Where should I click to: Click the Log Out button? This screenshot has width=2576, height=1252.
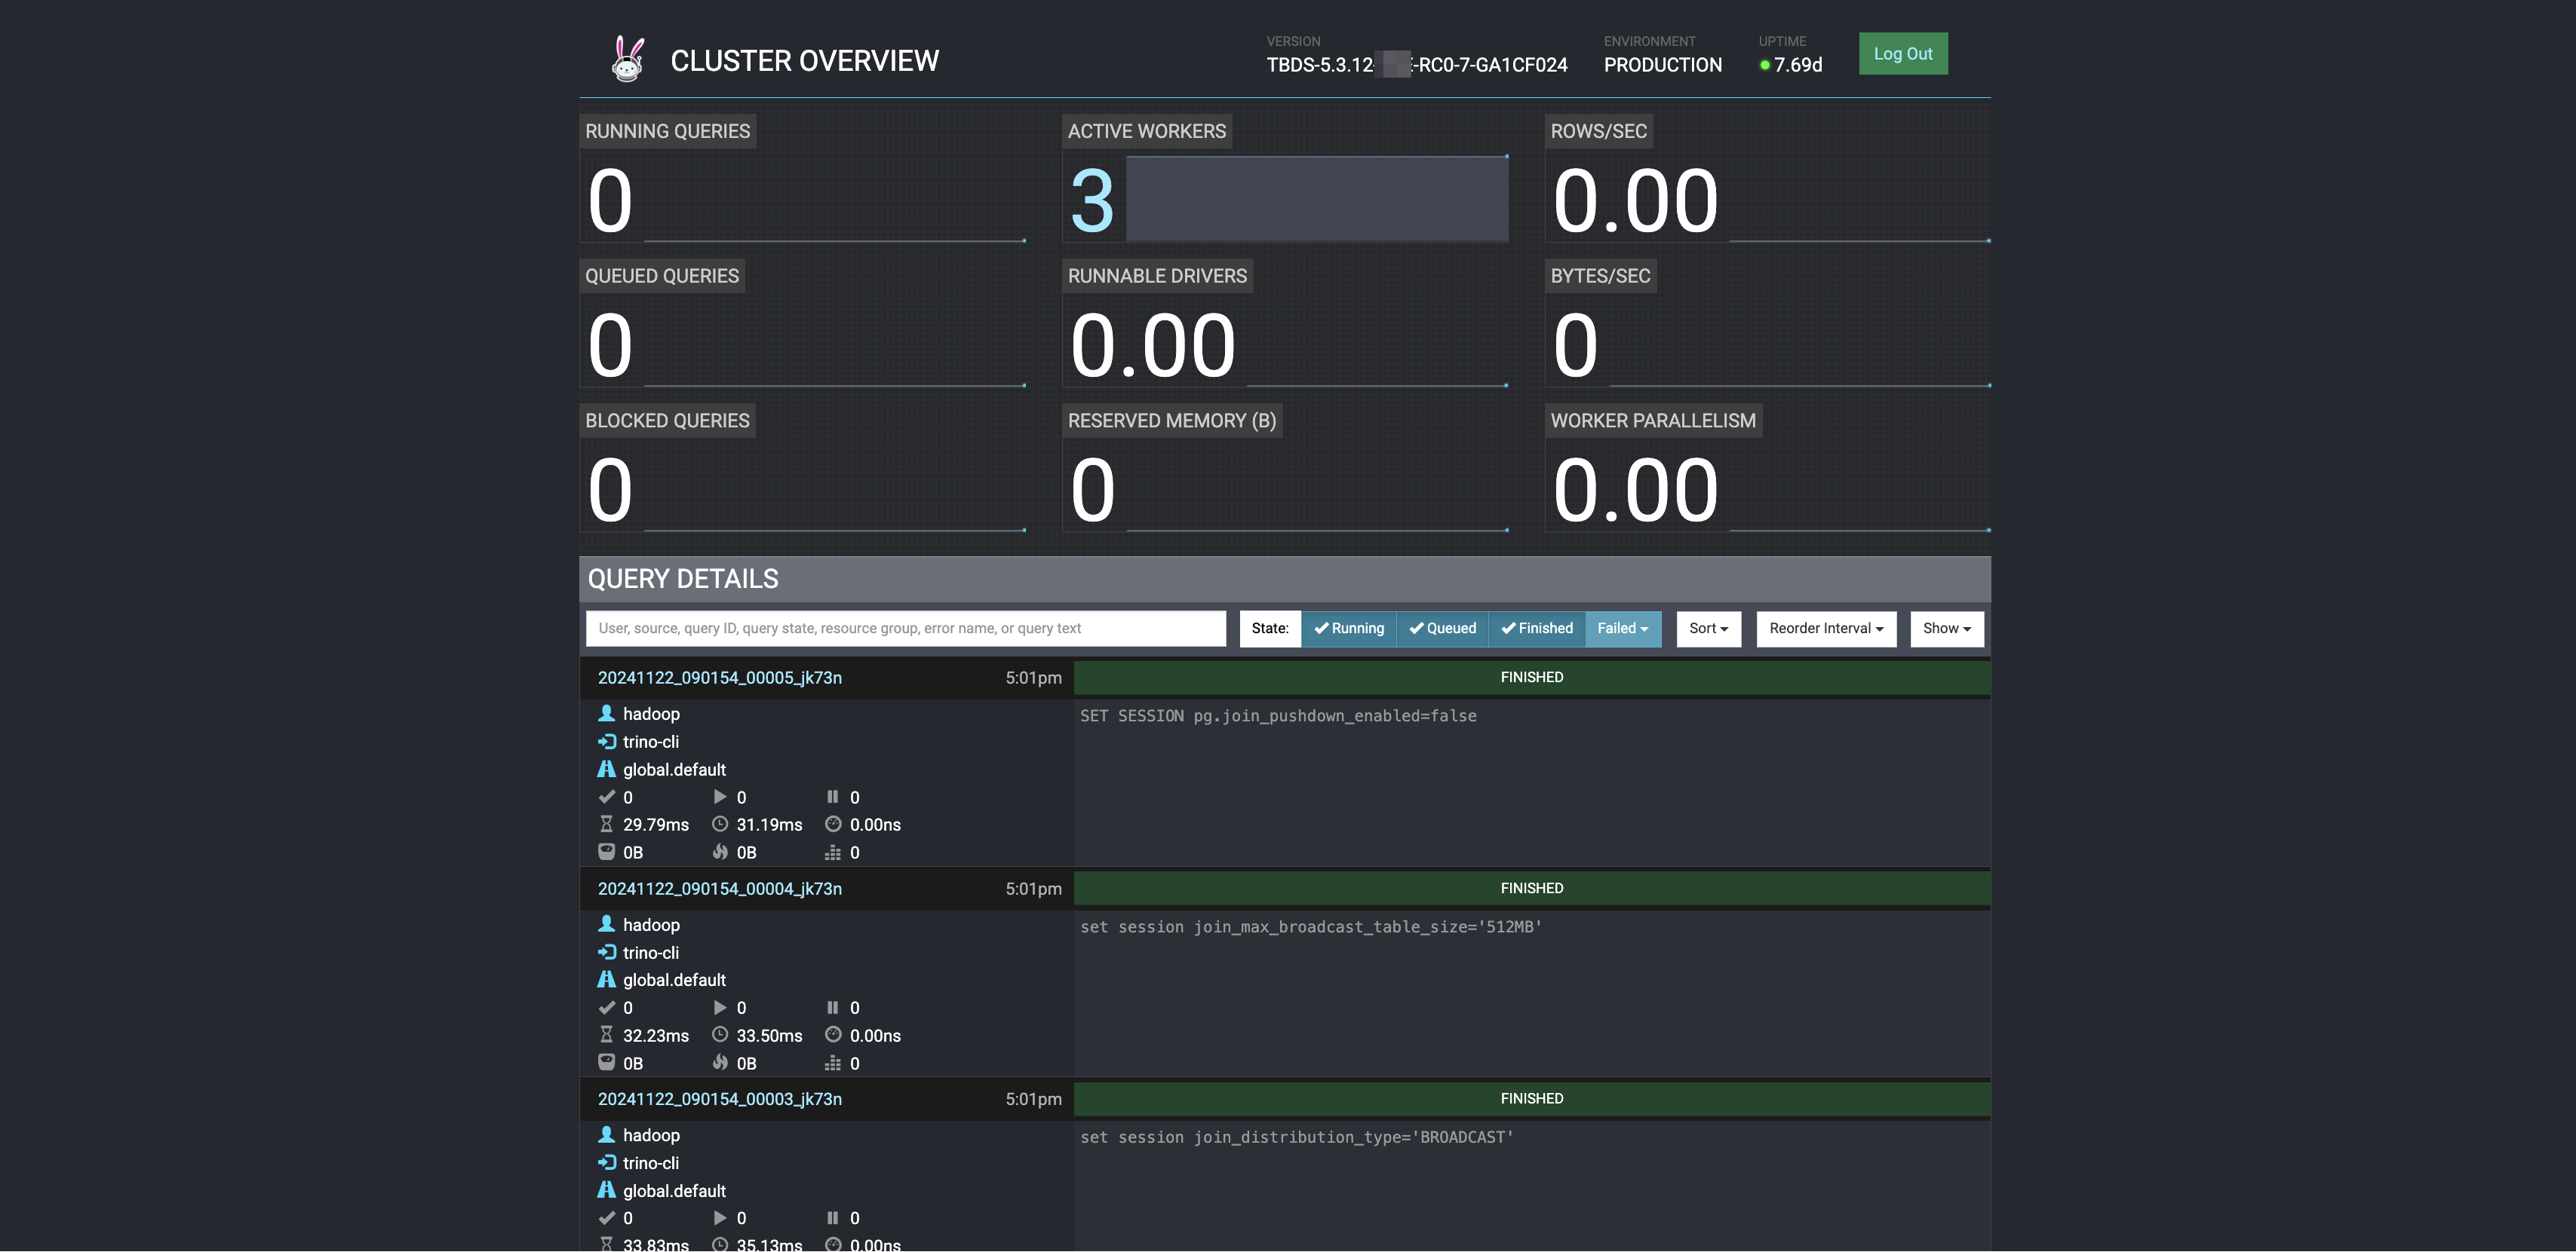1902,54
